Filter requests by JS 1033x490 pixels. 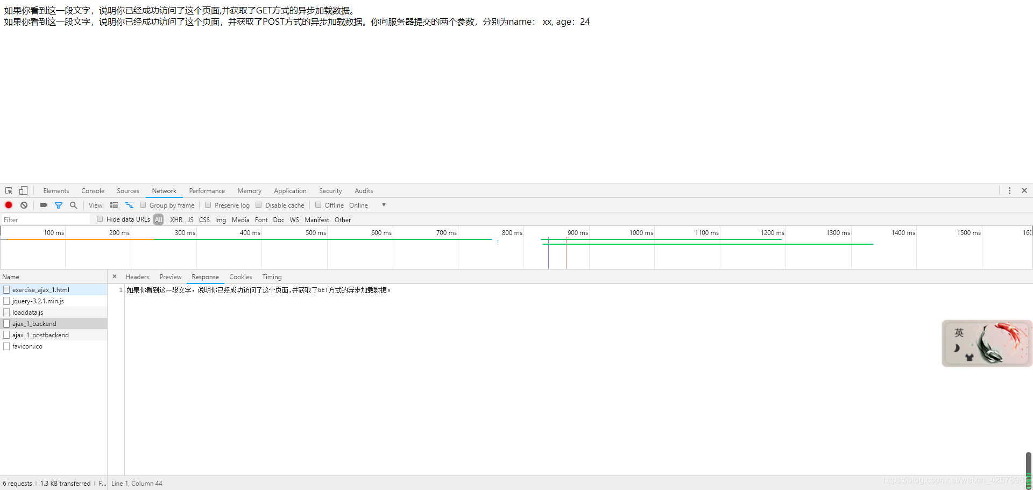click(x=190, y=219)
